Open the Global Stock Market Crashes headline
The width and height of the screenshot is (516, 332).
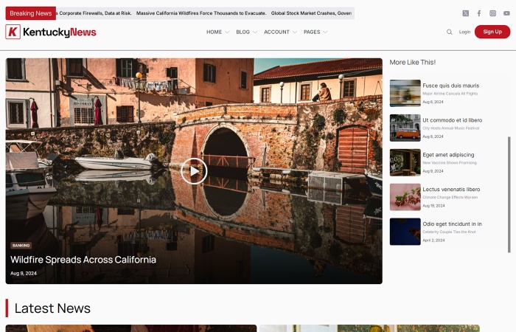(311, 13)
